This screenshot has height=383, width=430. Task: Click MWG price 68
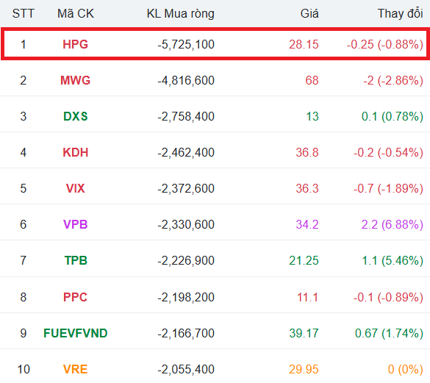click(x=312, y=80)
